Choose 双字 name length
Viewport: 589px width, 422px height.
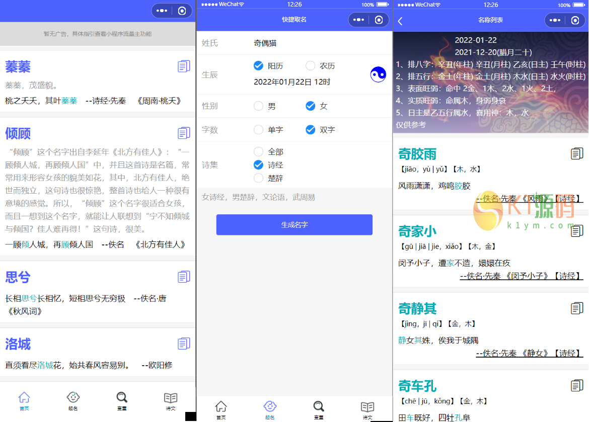(x=320, y=130)
